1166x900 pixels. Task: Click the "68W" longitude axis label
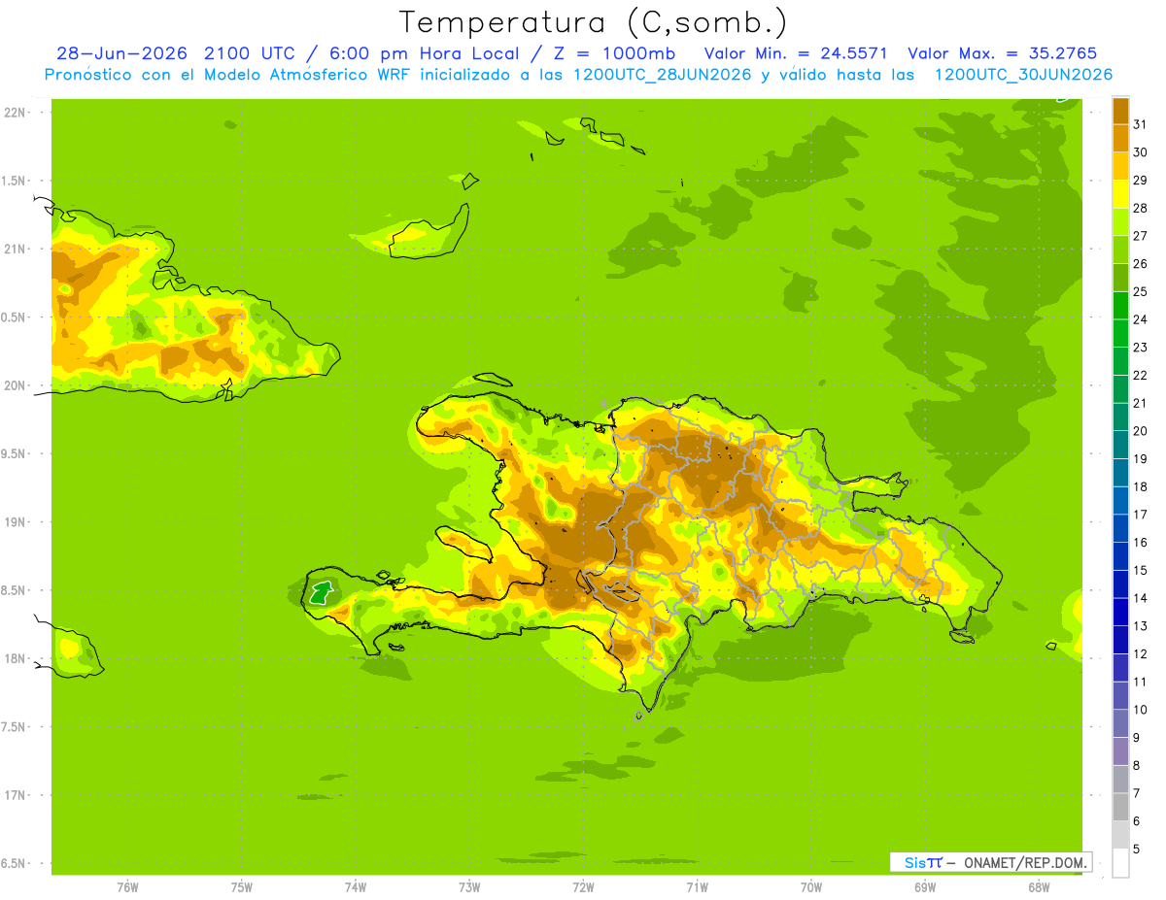1039,887
